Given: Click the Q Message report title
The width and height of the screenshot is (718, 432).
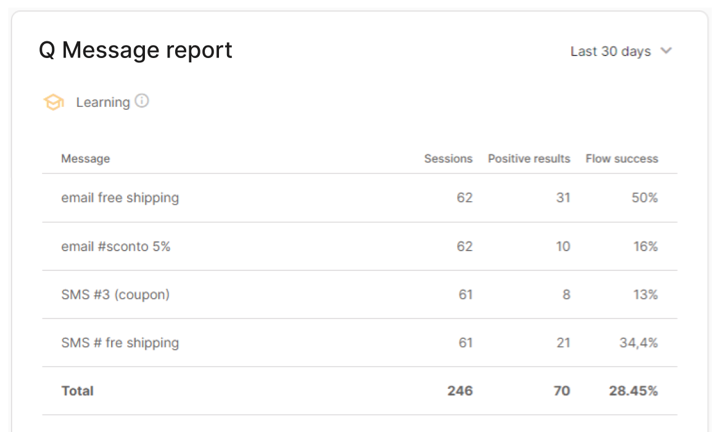Looking at the screenshot, I should pos(136,50).
